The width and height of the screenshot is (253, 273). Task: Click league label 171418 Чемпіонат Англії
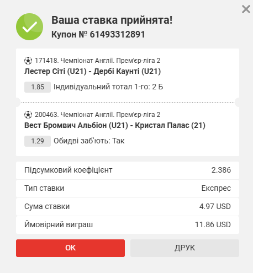97,61
